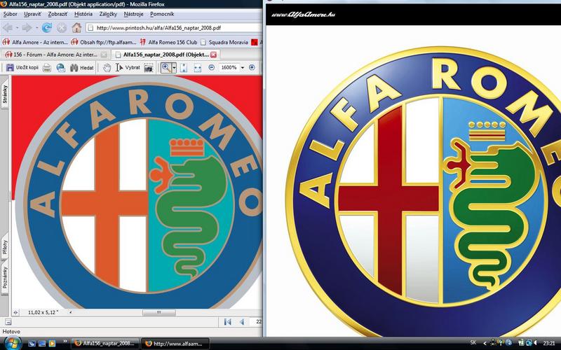Expand the quick launch overflow chevron
561x350 pixels.
tap(65, 342)
